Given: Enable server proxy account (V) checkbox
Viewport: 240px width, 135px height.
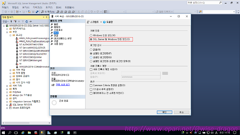Looking at the screenshot, I should (x=91, y=70).
